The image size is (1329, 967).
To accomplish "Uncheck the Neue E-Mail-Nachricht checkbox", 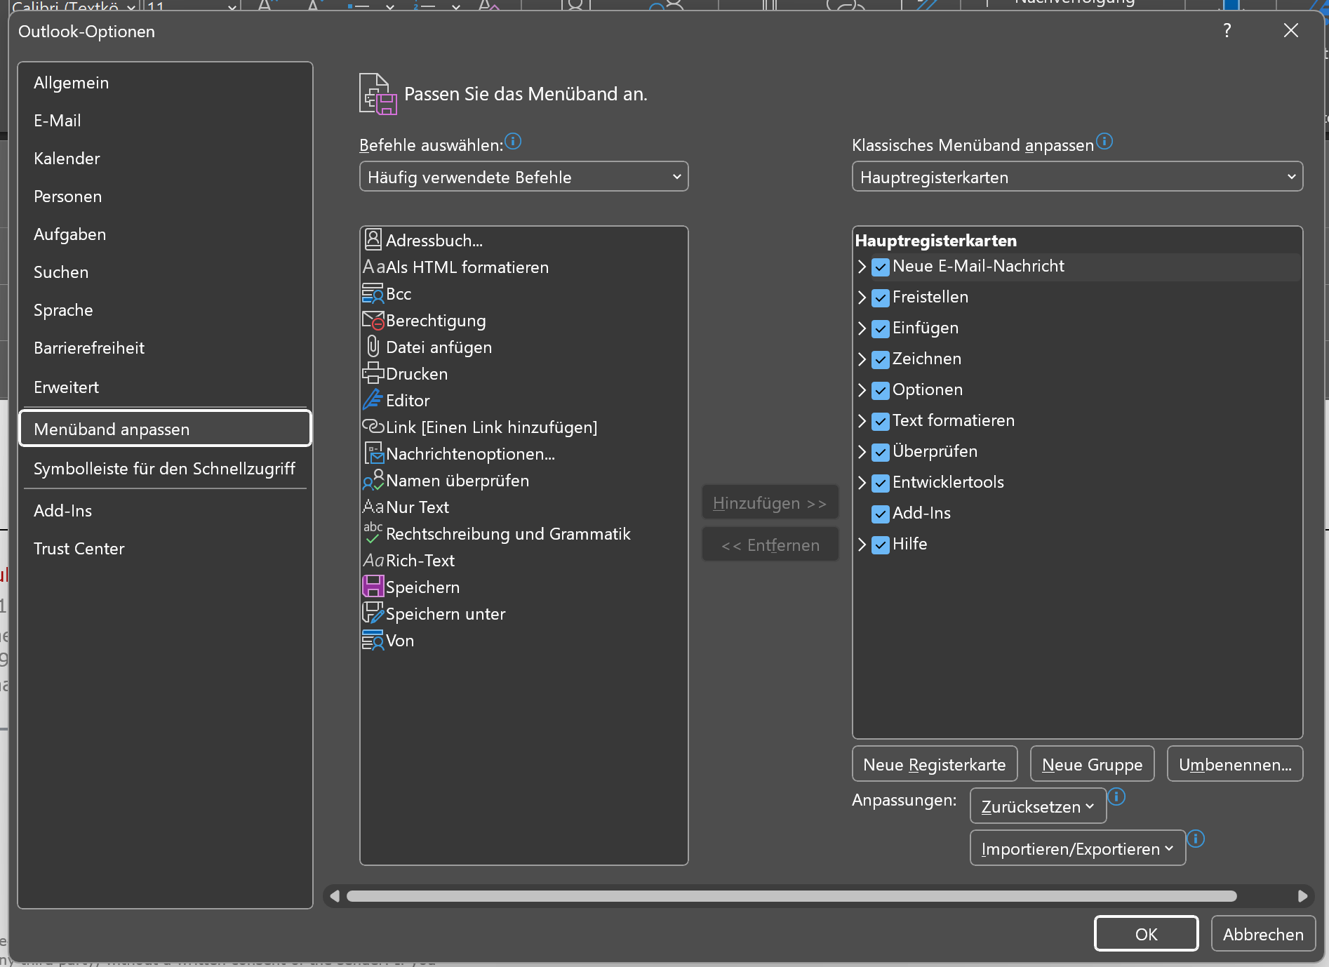I will pos(881,267).
